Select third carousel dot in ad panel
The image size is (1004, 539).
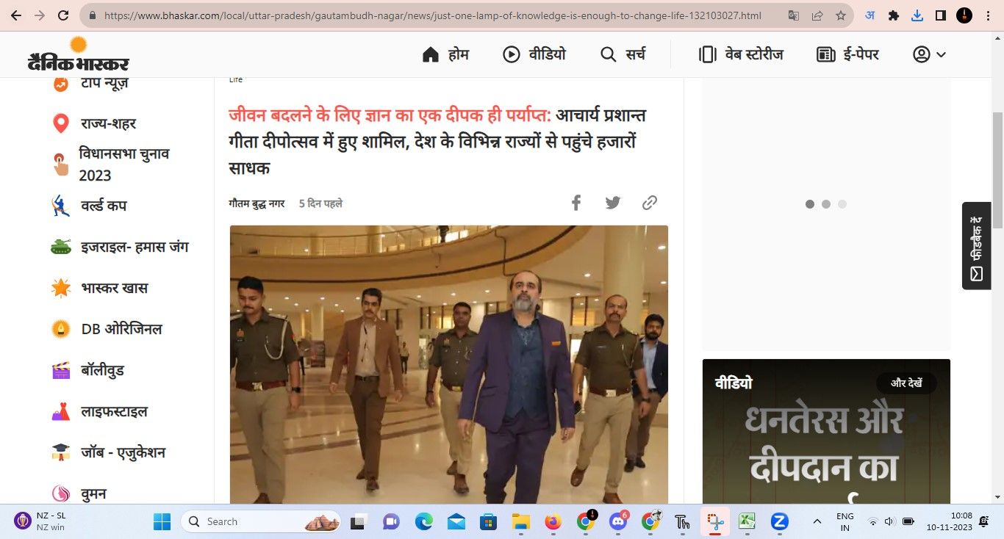pyautogui.click(x=842, y=204)
